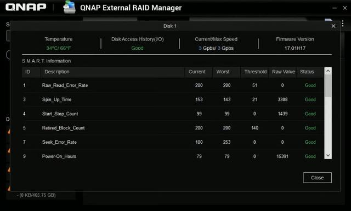Viewport: 351px width, 211px height.
Task: Click the temperature reading 34°C/ 66°F
Action: [59, 48]
